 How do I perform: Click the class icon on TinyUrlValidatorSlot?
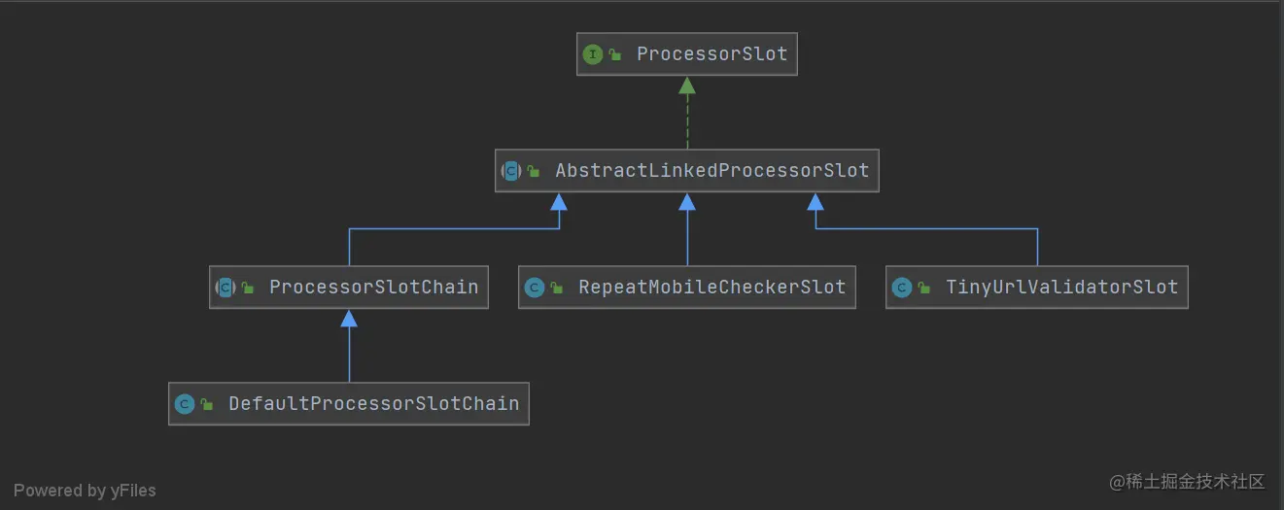901,288
